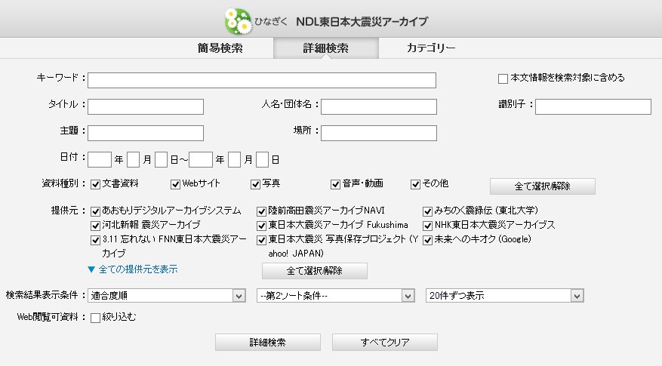Click the end year date box
662x366 pixels.
point(201,159)
